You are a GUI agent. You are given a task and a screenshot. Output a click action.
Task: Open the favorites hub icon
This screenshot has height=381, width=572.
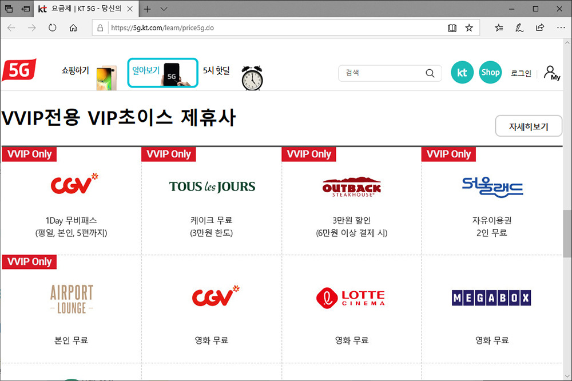coord(499,27)
